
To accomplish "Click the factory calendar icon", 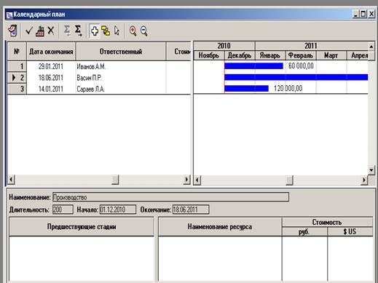I will click(x=40, y=31).
